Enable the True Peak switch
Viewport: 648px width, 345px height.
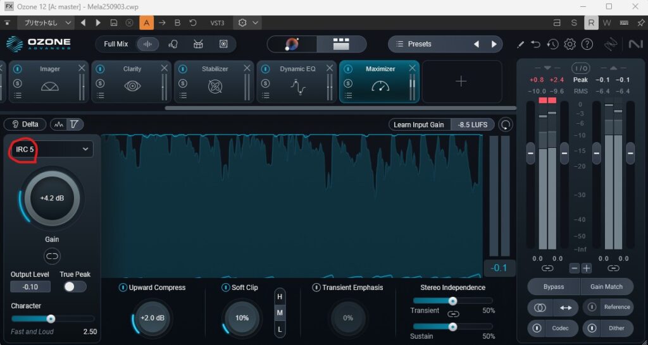75,287
